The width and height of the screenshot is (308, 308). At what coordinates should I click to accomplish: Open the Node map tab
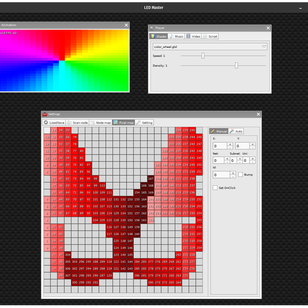tap(101, 123)
